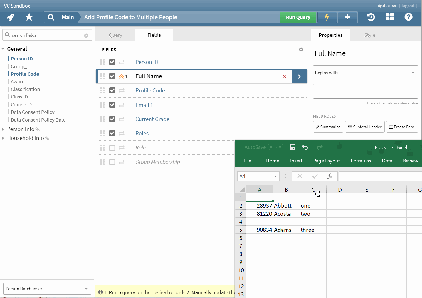The height and width of the screenshot is (298, 422).
Task: Remove Full Name field with red X
Action: click(x=284, y=77)
